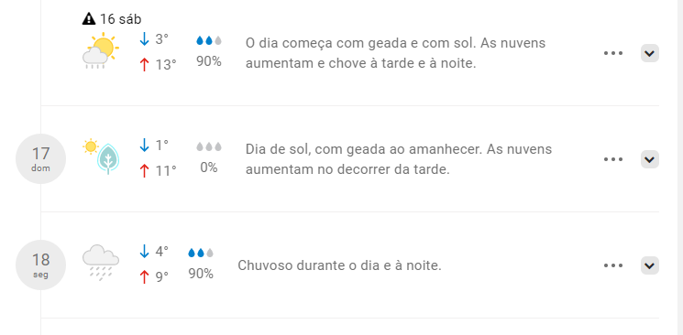Screen dimensions: 683x335
Task: Open the three-dot menu for Monday 18
Action: click(x=613, y=265)
